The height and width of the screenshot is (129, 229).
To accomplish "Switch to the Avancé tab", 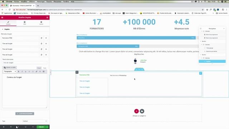I will 41,23.
